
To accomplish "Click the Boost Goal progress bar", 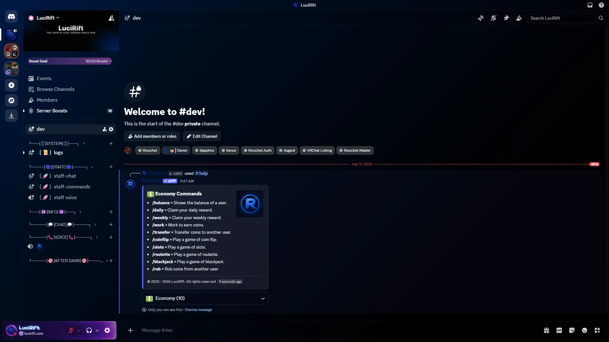I will (x=69, y=61).
